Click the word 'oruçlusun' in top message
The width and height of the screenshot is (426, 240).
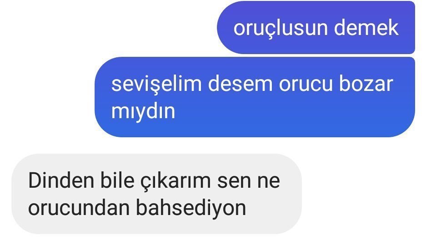click(x=281, y=29)
